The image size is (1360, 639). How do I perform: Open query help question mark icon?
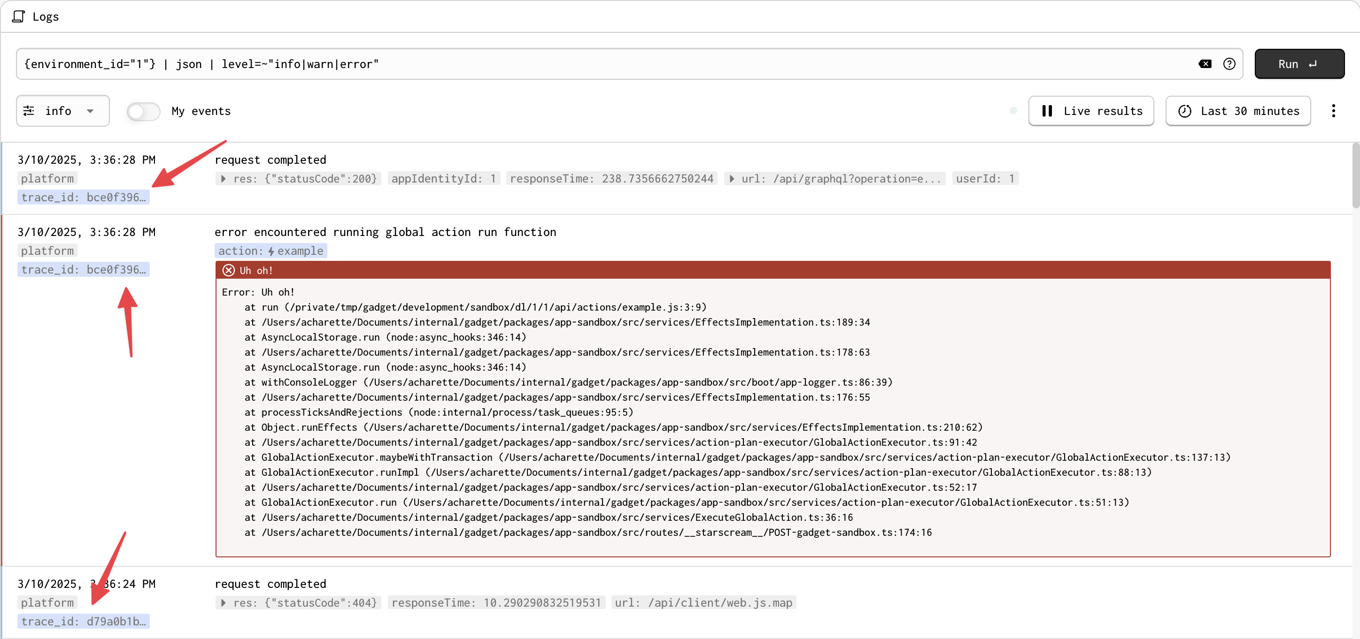tap(1229, 64)
